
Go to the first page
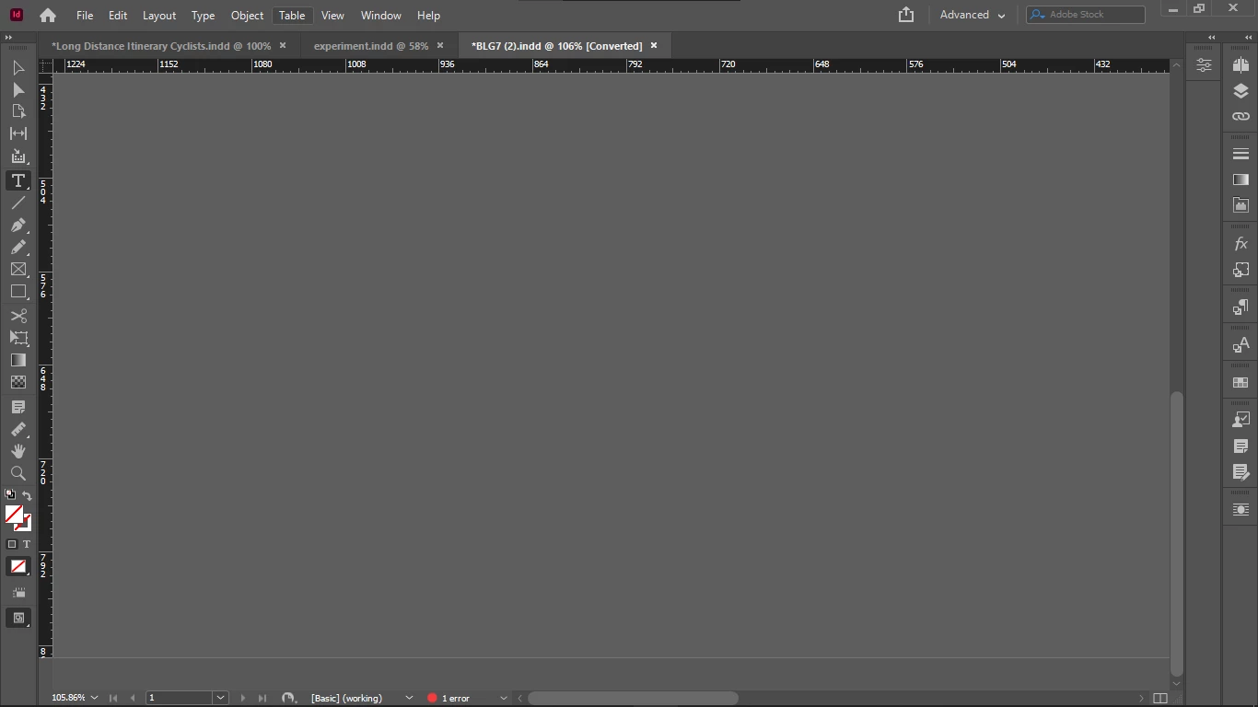coord(113,698)
